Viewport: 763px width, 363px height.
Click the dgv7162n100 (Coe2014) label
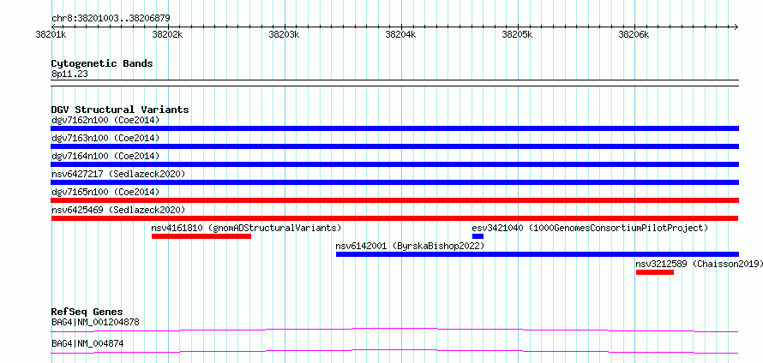click(105, 120)
